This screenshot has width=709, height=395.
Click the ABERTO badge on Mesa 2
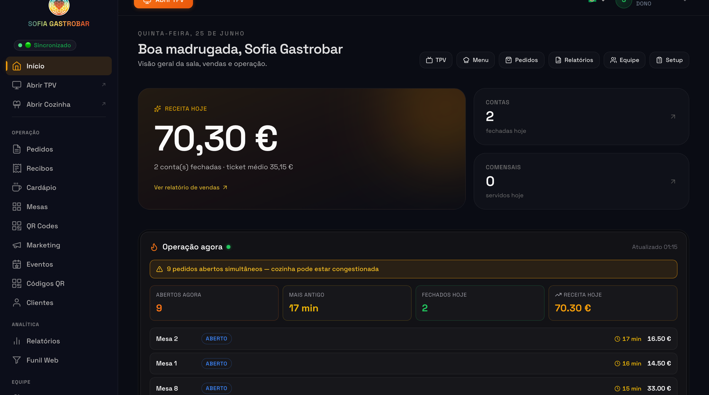tap(216, 339)
